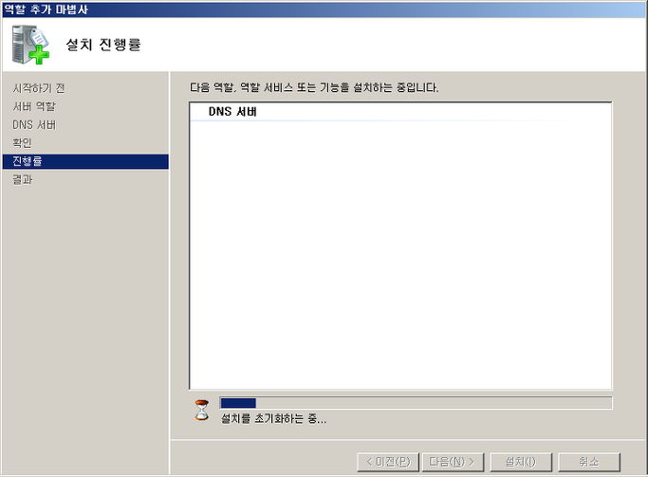The height and width of the screenshot is (477, 648).
Task: Cancel the wizard with 취소 button
Action: click(x=589, y=462)
